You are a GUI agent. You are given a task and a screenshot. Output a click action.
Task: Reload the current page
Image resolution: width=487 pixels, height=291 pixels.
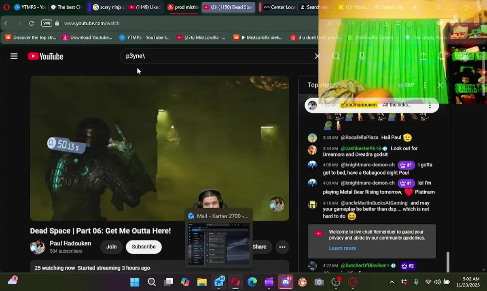[31, 23]
